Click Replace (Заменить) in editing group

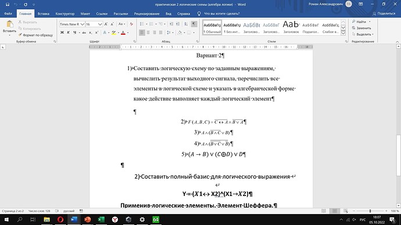(361, 28)
